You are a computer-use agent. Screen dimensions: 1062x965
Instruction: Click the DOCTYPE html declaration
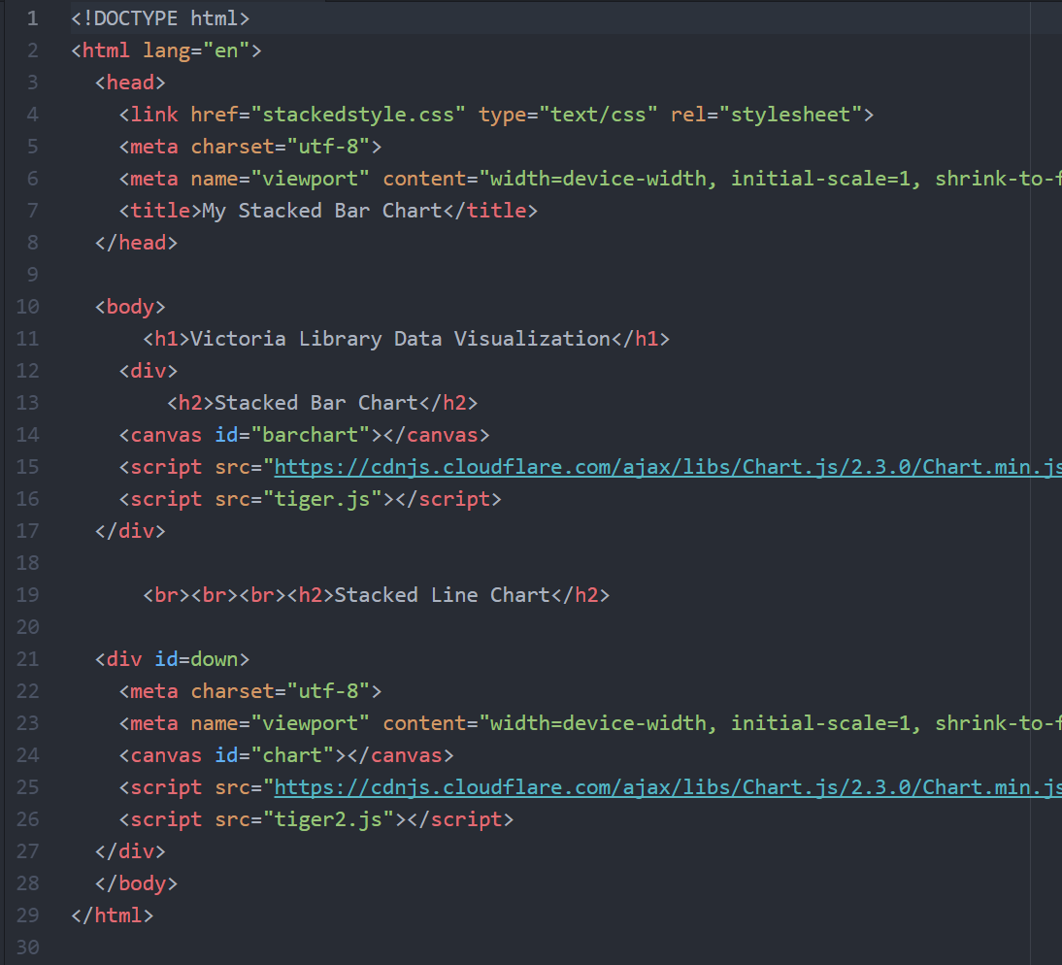click(160, 18)
